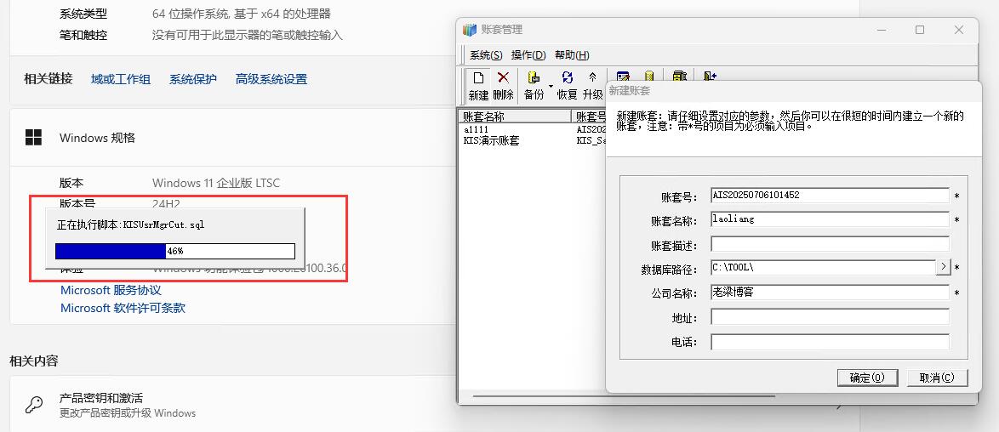Close the 账套管理 window
The width and height of the screenshot is (999, 432).
tap(958, 29)
